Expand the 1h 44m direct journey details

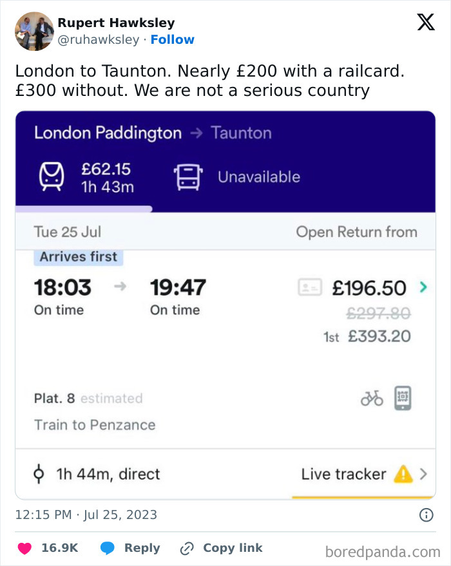[108, 475]
